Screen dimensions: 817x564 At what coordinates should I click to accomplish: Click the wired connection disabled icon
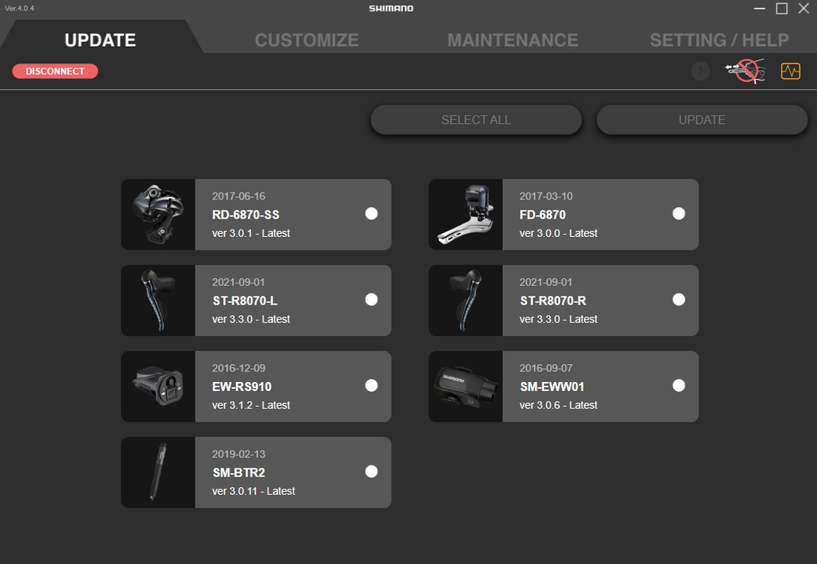pyautogui.click(x=746, y=71)
